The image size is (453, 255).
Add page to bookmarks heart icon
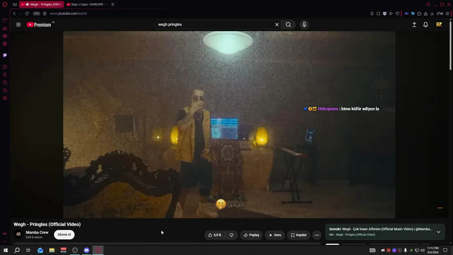click(397, 13)
